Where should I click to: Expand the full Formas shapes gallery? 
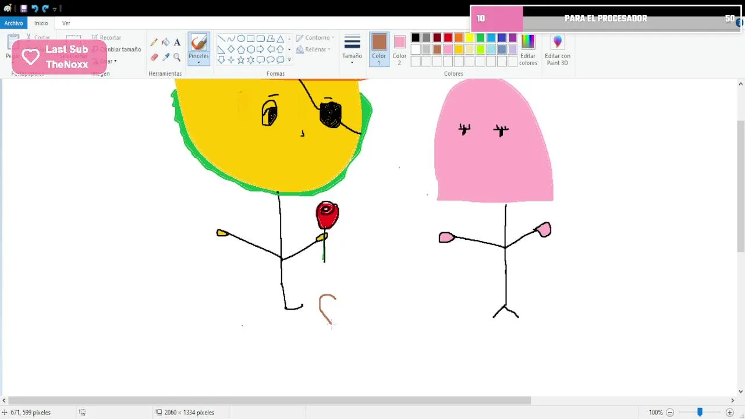[289, 60]
